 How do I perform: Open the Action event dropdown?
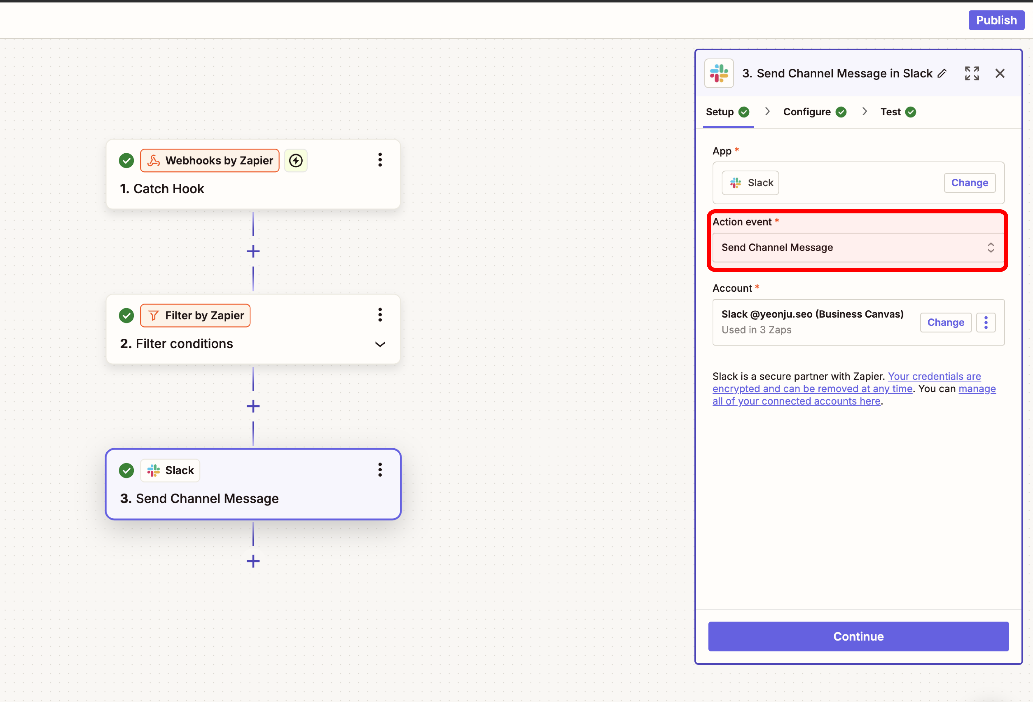(858, 248)
